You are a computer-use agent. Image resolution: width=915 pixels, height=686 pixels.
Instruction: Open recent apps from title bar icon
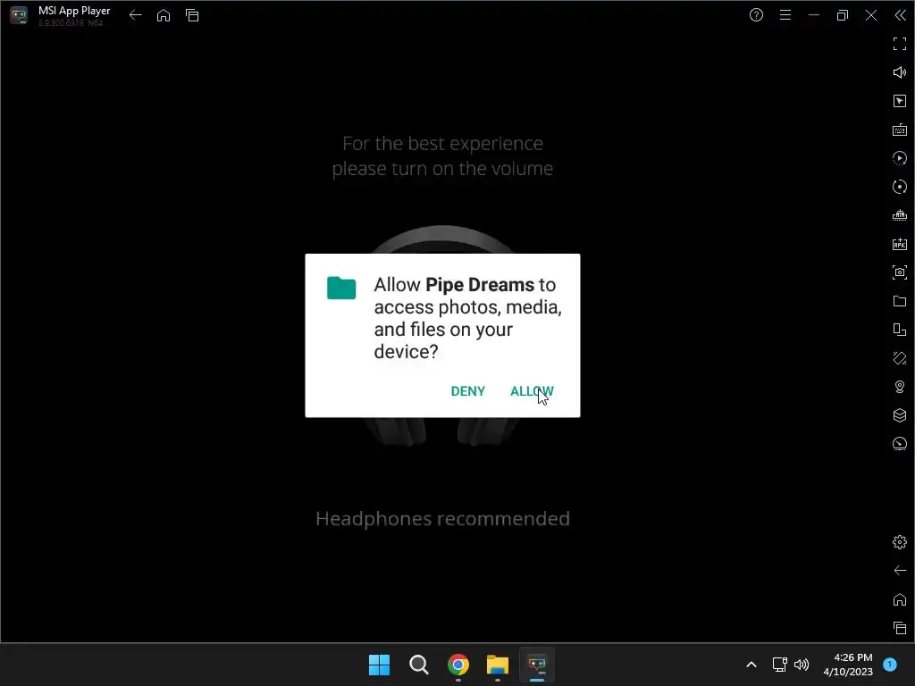pyautogui.click(x=192, y=15)
